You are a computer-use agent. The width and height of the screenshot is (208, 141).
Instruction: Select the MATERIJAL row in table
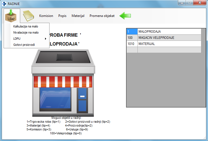[x=169, y=44]
